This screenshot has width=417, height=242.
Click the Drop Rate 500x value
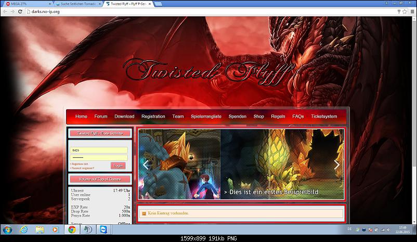[126, 211]
